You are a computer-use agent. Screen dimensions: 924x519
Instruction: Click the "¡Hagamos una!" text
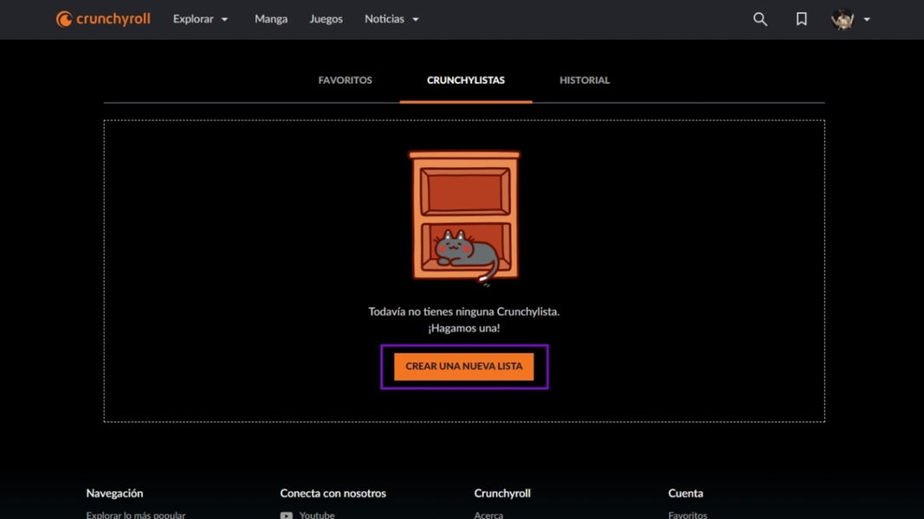tap(464, 329)
